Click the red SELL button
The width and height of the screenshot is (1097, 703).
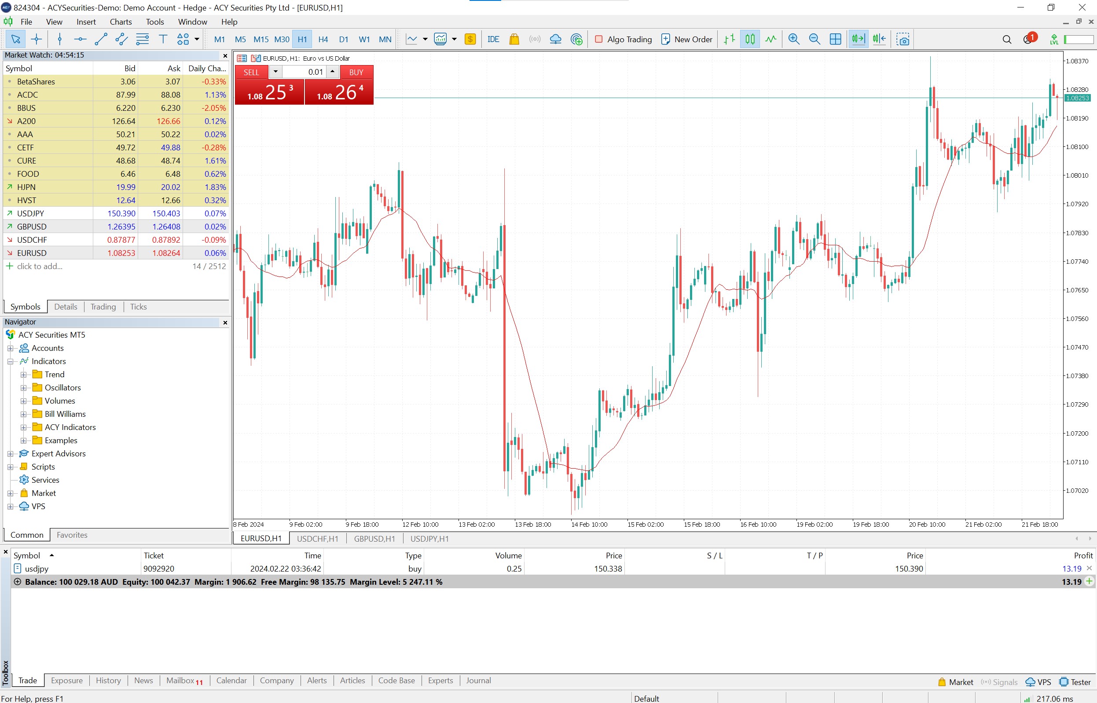(x=251, y=72)
